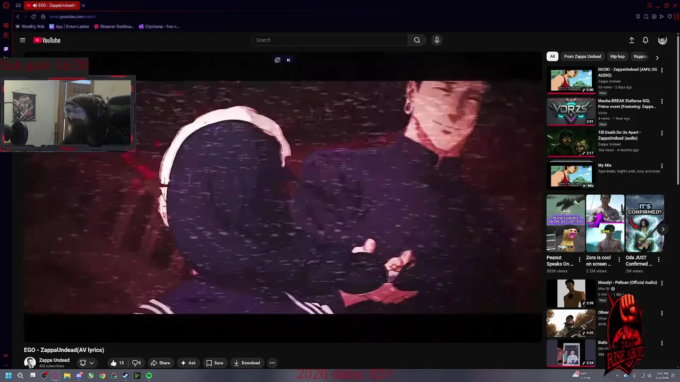Click the heart bookmark icon in address bar

(669, 16)
